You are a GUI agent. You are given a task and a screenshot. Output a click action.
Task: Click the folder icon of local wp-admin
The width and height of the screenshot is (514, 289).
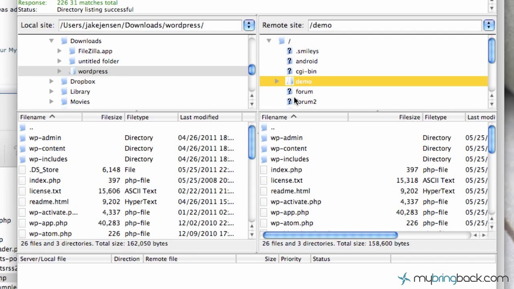point(22,138)
